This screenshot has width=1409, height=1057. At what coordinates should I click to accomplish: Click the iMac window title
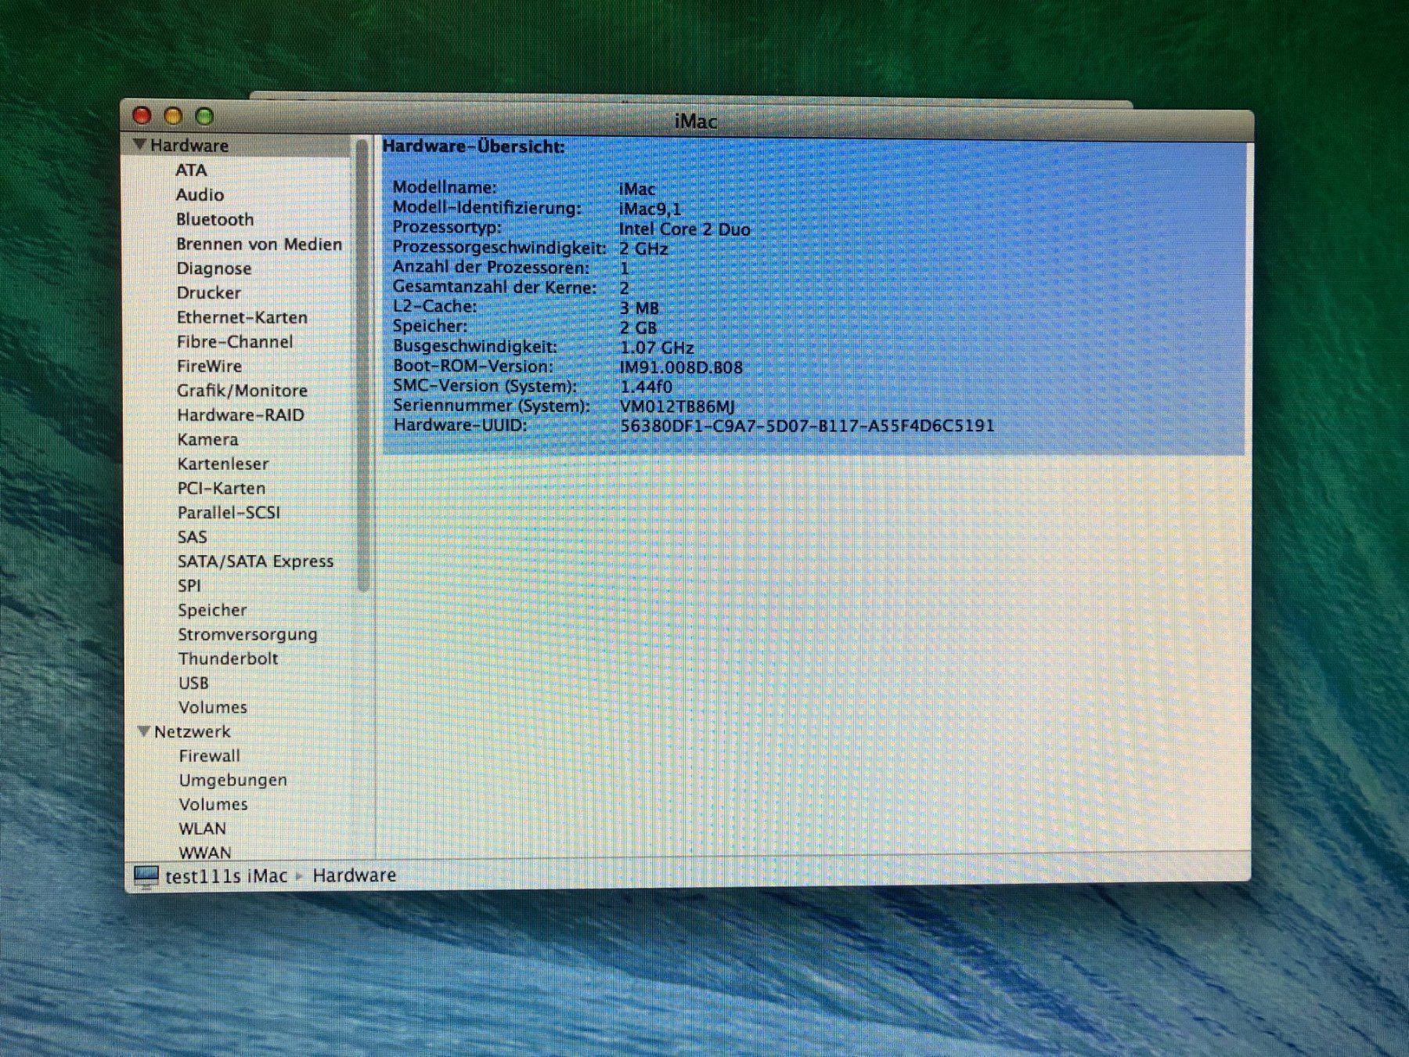click(695, 121)
